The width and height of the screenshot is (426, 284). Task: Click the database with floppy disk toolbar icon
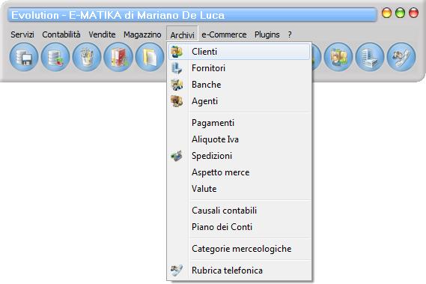[x=24, y=57]
